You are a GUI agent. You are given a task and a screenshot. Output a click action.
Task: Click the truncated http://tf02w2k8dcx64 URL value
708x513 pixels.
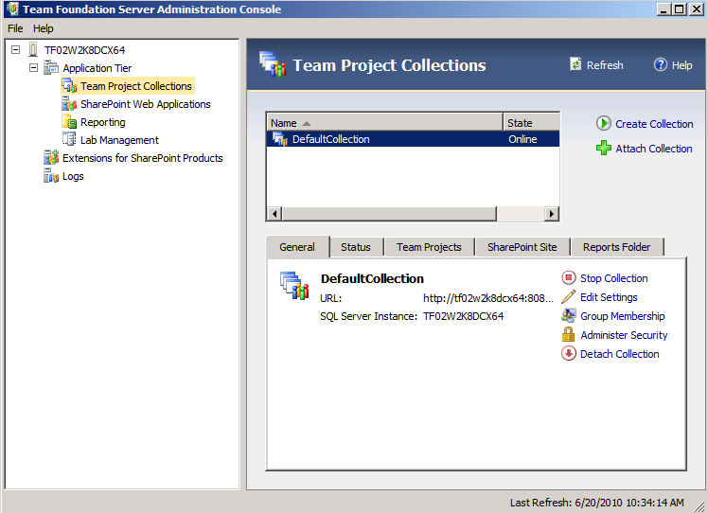tap(488, 298)
